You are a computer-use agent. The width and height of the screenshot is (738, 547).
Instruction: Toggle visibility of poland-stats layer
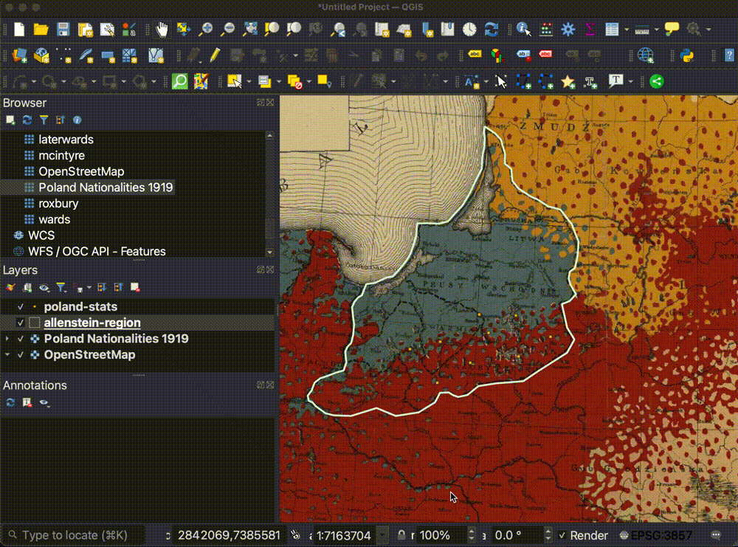click(x=20, y=307)
